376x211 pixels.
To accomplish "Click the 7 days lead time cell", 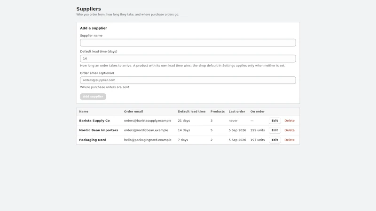I will point(183,140).
